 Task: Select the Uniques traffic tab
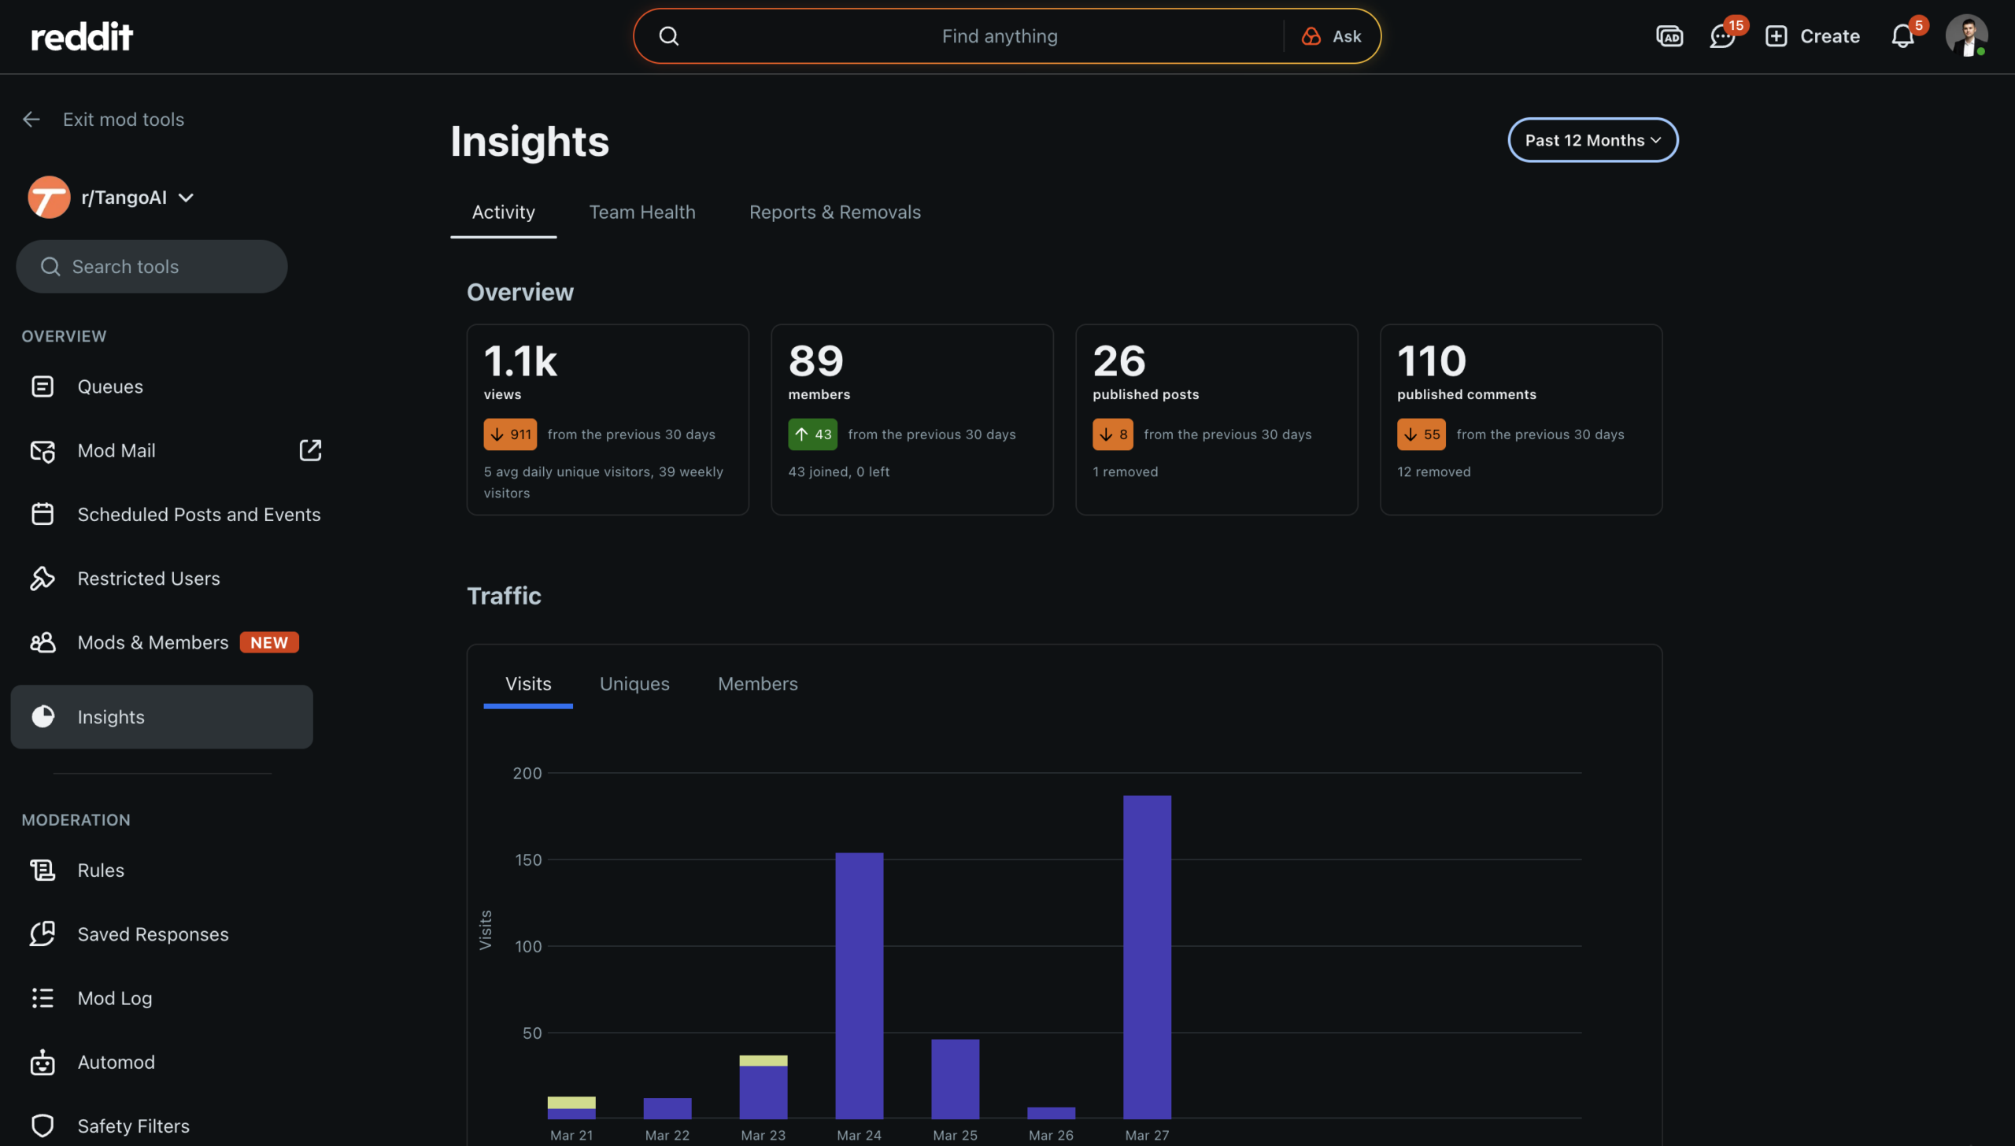click(x=634, y=684)
